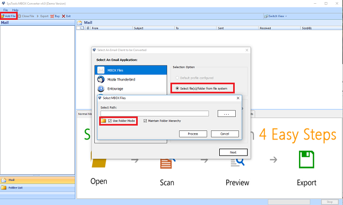
Task: Click the Export floppy disk icon
Action: pyautogui.click(x=307, y=159)
